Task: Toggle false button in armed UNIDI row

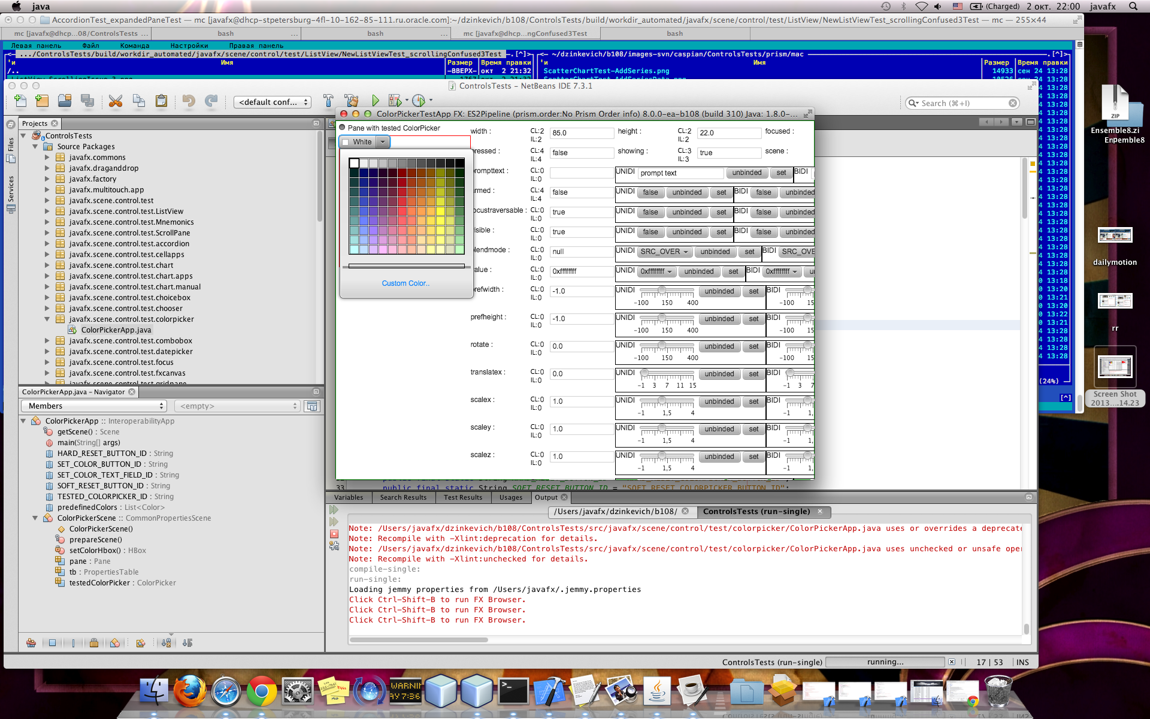Action: click(650, 193)
